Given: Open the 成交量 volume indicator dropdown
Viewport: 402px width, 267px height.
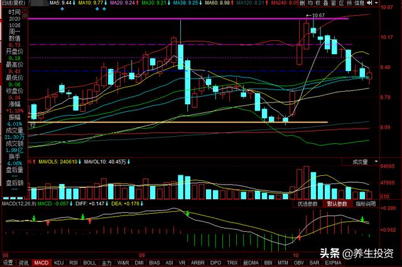Looking at the screenshot, I should tap(360, 162).
